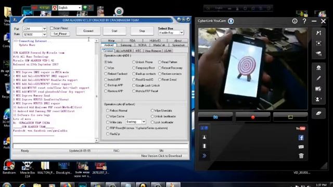This screenshot has width=333, height=187.
Task: Open Port COM dropdown
Action: [x=44, y=29]
